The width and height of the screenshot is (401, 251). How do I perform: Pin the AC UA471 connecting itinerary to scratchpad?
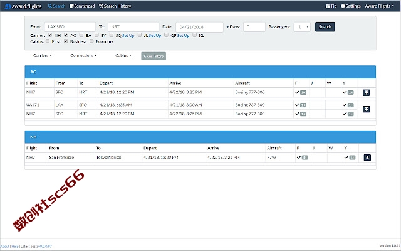click(x=366, y=109)
